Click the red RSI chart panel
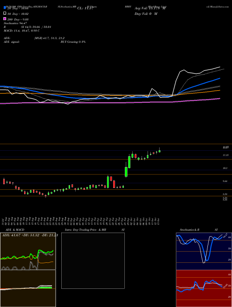Image resolution: width=232 pixels, height=307 pixels. pyautogui.click(x=204, y=288)
